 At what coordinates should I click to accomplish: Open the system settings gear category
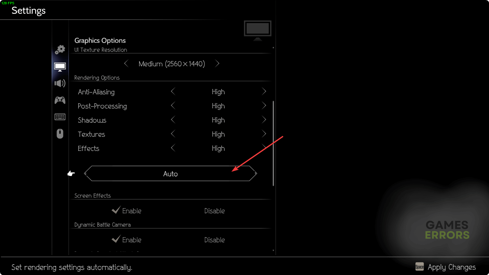click(60, 50)
